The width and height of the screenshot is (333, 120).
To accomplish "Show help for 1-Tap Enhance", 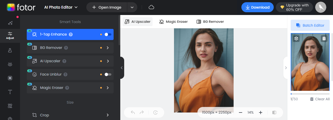I will pyautogui.click(x=71, y=34).
